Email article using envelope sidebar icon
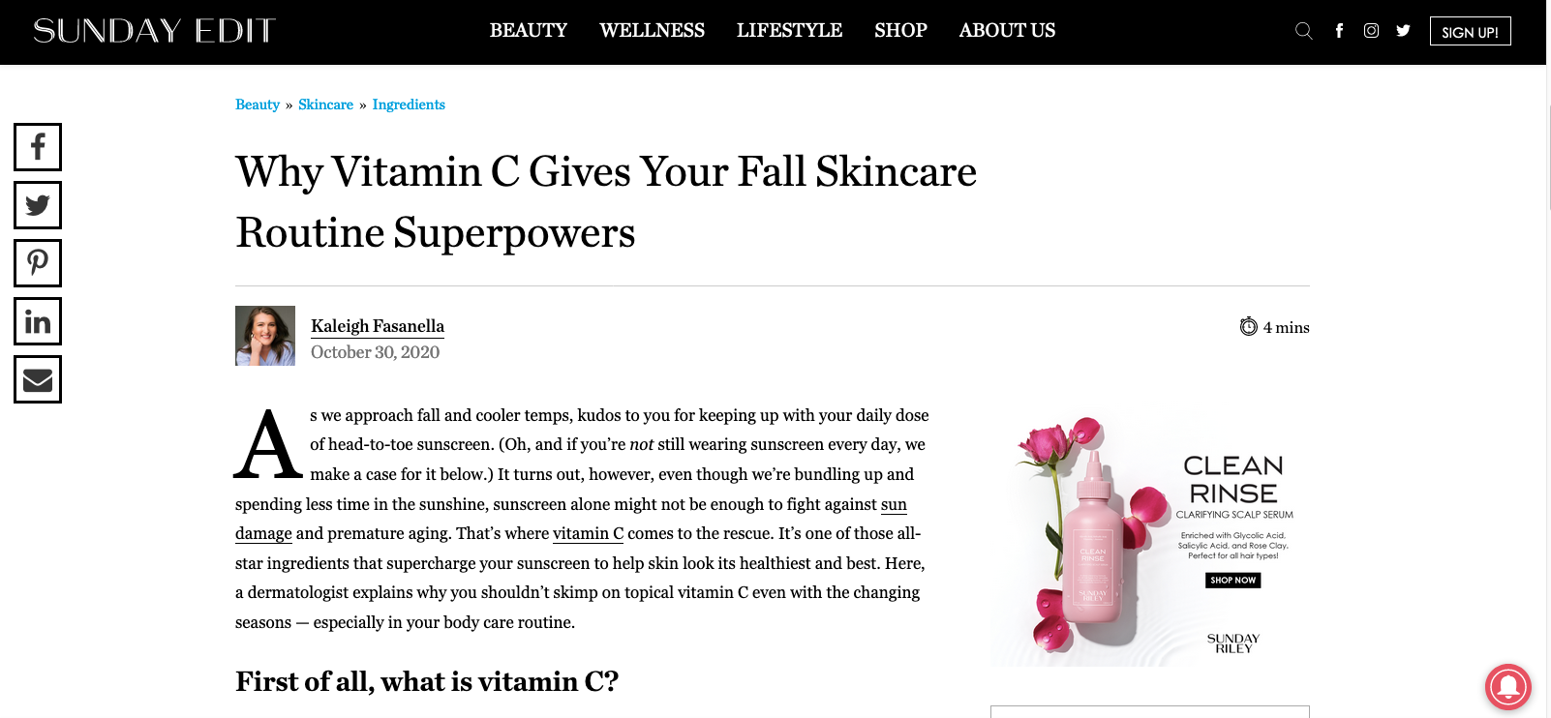Viewport: 1551px width, 718px height. (38, 379)
